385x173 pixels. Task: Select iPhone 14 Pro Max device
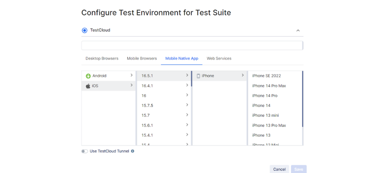coord(275,86)
